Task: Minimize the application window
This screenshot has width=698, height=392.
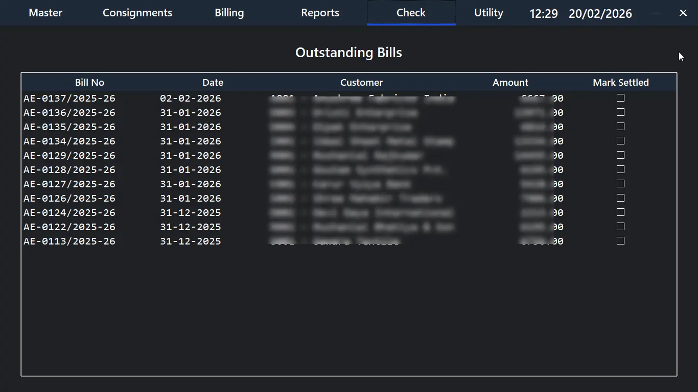Action: point(655,13)
